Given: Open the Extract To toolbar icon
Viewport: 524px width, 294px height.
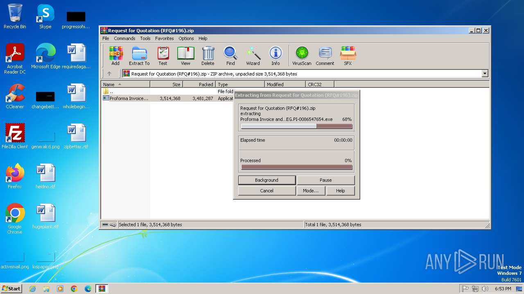Looking at the screenshot, I should point(139,56).
